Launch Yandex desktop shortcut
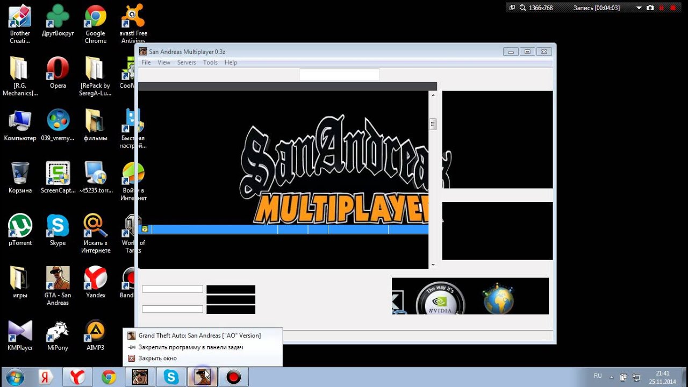This screenshot has height=387, width=688. pyautogui.click(x=96, y=283)
